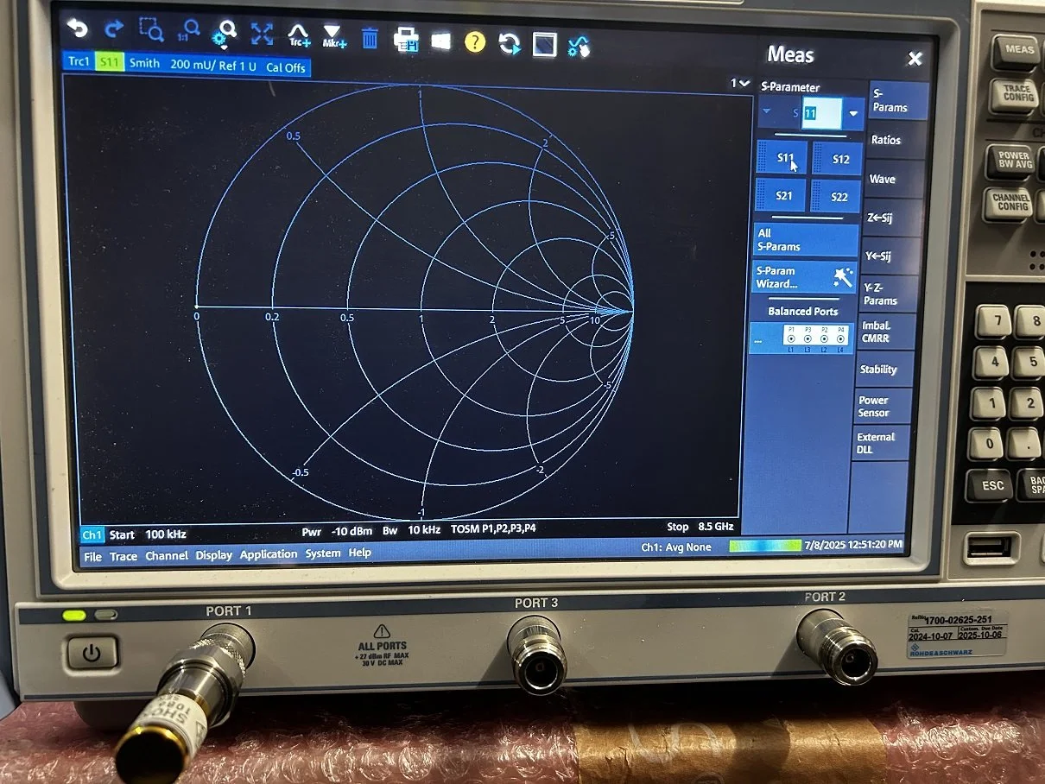The height and width of the screenshot is (784, 1045).
Task: Open the Help menu
Action: coord(359,553)
